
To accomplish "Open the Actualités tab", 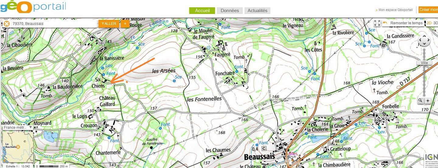I will (257, 11).
